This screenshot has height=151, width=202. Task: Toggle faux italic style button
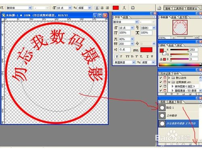pos(121,56)
